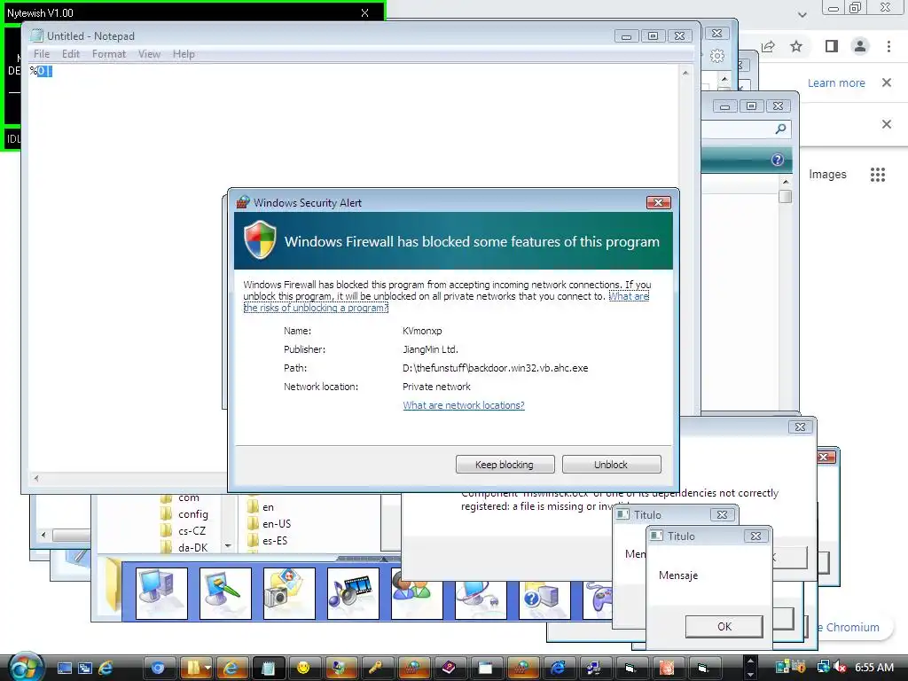The image size is (908, 681).
Task: Switch to Chromium taskbar button
Action: pyautogui.click(x=158, y=669)
